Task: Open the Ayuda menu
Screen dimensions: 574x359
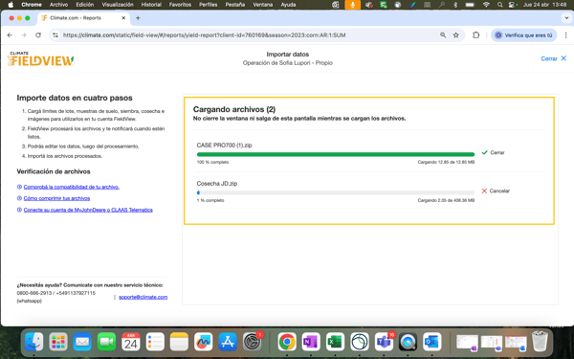Action: coord(288,5)
